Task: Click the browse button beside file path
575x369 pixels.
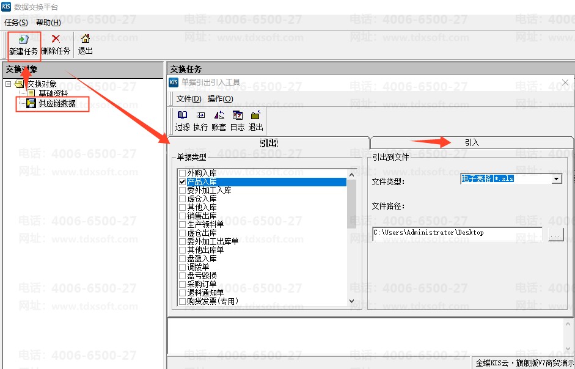Action: [x=555, y=234]
